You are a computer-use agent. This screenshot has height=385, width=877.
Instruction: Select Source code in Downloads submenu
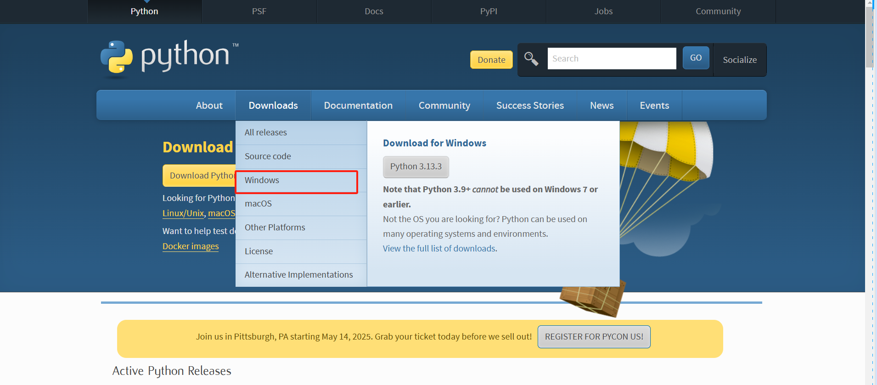click(x=301, y=156)
